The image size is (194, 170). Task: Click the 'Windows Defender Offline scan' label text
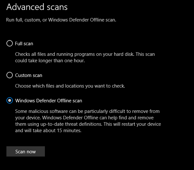coord(49,101)
